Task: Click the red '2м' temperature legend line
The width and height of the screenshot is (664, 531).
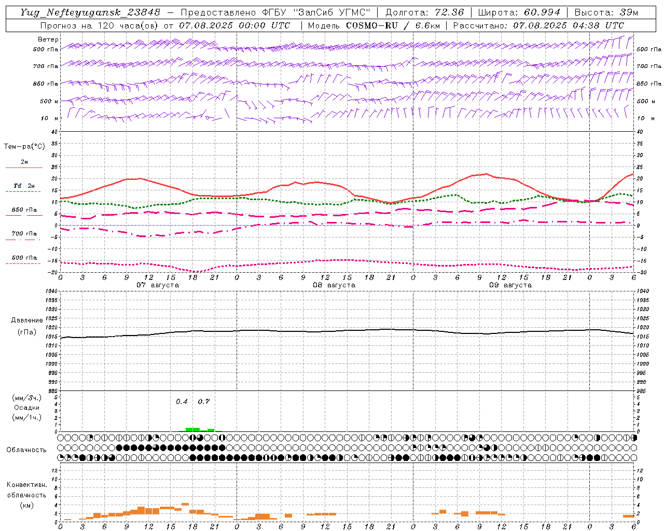Action: [x=24, y=167]
